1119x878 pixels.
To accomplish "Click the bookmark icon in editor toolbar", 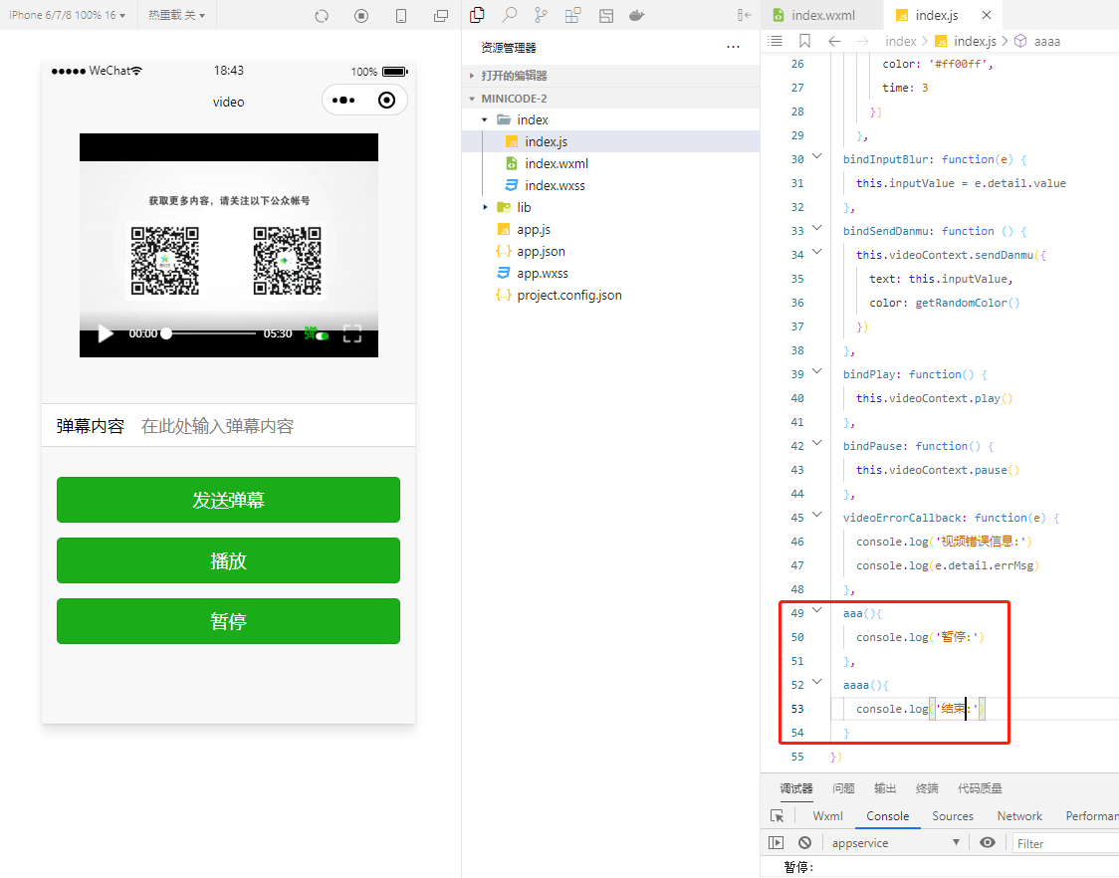I will tap(805, 41).
